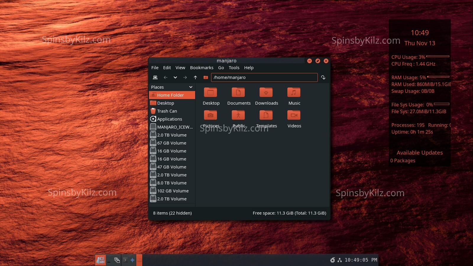
Task: Go up to the parent folder
Action: coord(195,77)
